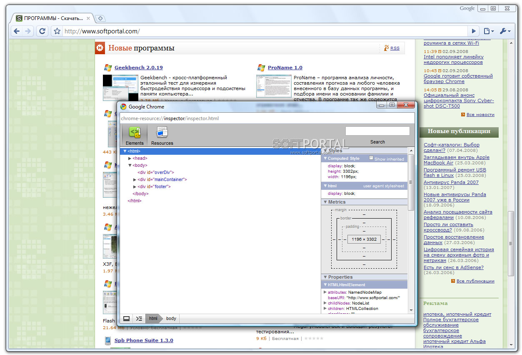522x355 pixels.
Task: Open the Антивирус Panda 2007 article
Action: [x=451, y=182]
